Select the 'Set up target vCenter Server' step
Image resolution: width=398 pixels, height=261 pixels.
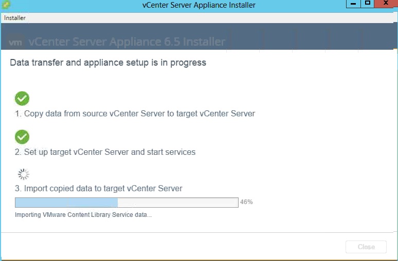coord(105,152)
